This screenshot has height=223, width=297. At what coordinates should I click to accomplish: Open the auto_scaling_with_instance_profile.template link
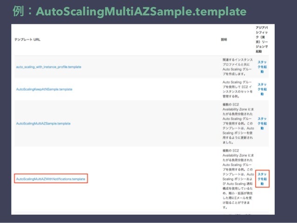pos(48,67)
